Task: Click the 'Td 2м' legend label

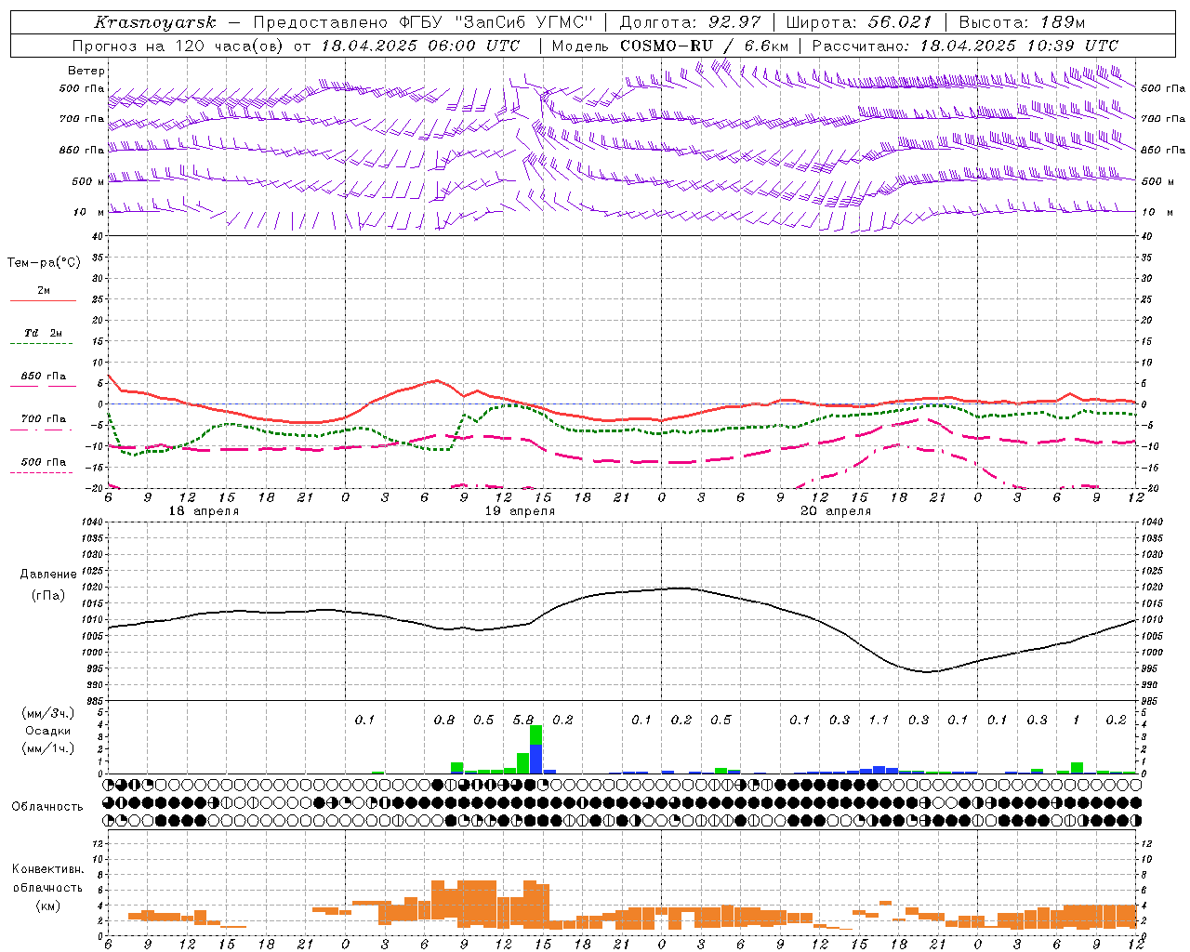Action: click(44, 333)
